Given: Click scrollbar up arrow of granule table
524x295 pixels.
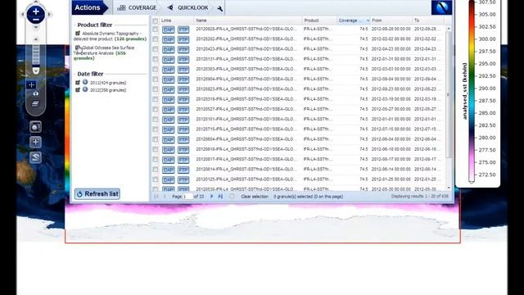Looking at the screenshot, I should tap(448, 29).
